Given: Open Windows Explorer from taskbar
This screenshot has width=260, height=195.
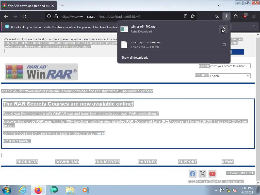Looking at the screenshot, I should tap(70, 190).
